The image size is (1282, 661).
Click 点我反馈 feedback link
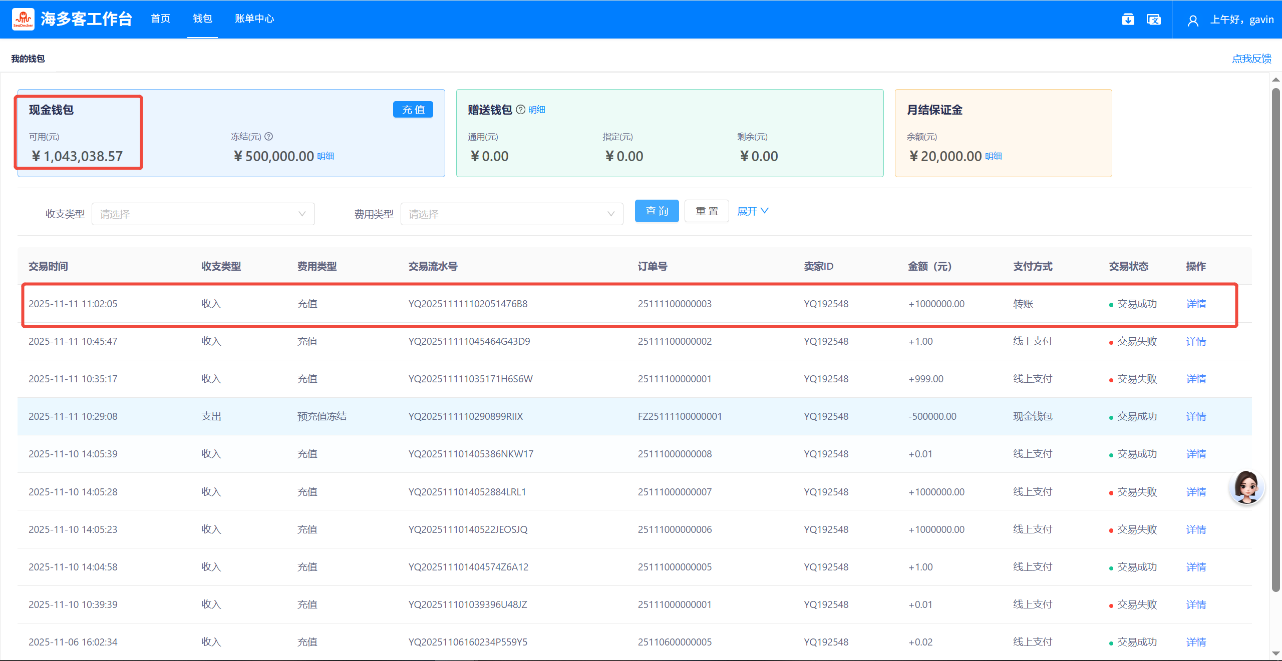(x=1251, y=59)
